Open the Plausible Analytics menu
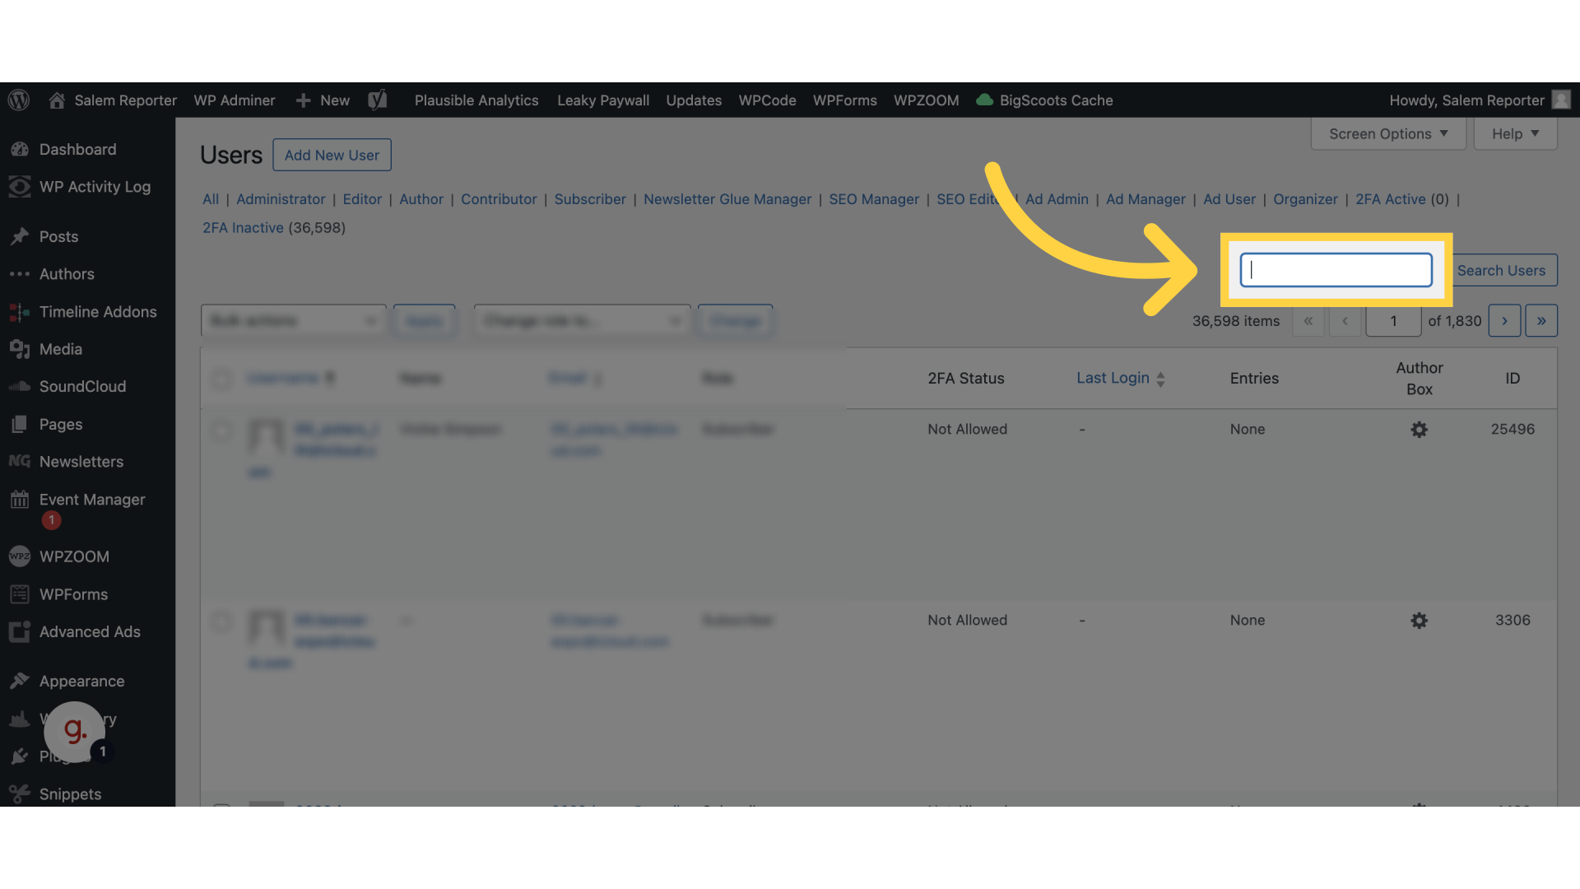The width and height of the screenshot is (1580, 889). (x=476, y=99)
